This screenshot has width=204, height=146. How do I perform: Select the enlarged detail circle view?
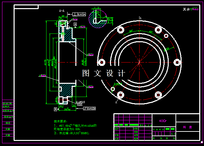tap(98, 19)
